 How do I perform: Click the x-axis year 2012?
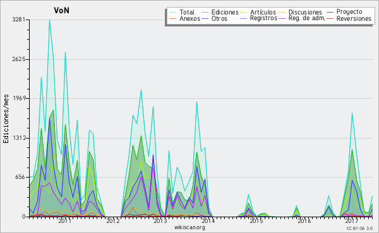113,221
